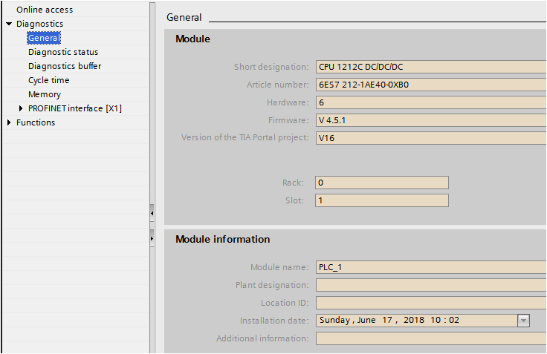Expand the PROFINET interface [X1] node
This screenshot has height=354, width=547.
click(21, 108)
